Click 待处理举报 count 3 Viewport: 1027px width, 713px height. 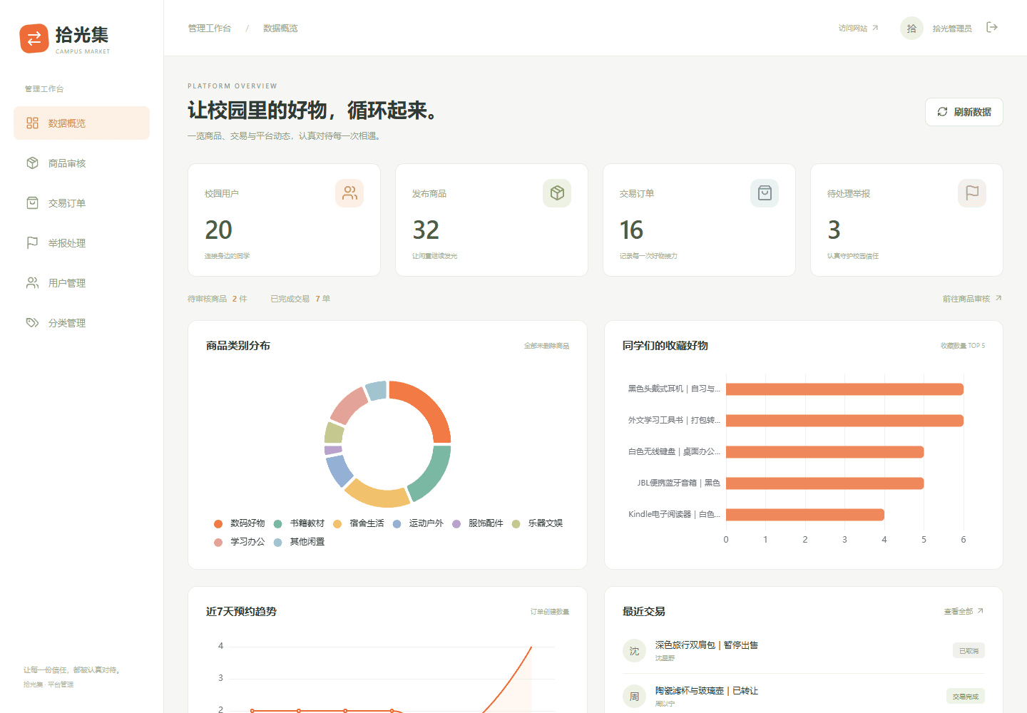click(x=834, y=230)
